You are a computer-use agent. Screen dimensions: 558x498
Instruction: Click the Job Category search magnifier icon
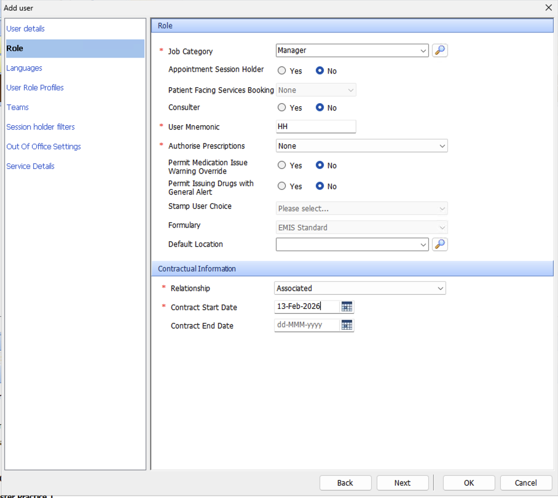coord(439,50)
